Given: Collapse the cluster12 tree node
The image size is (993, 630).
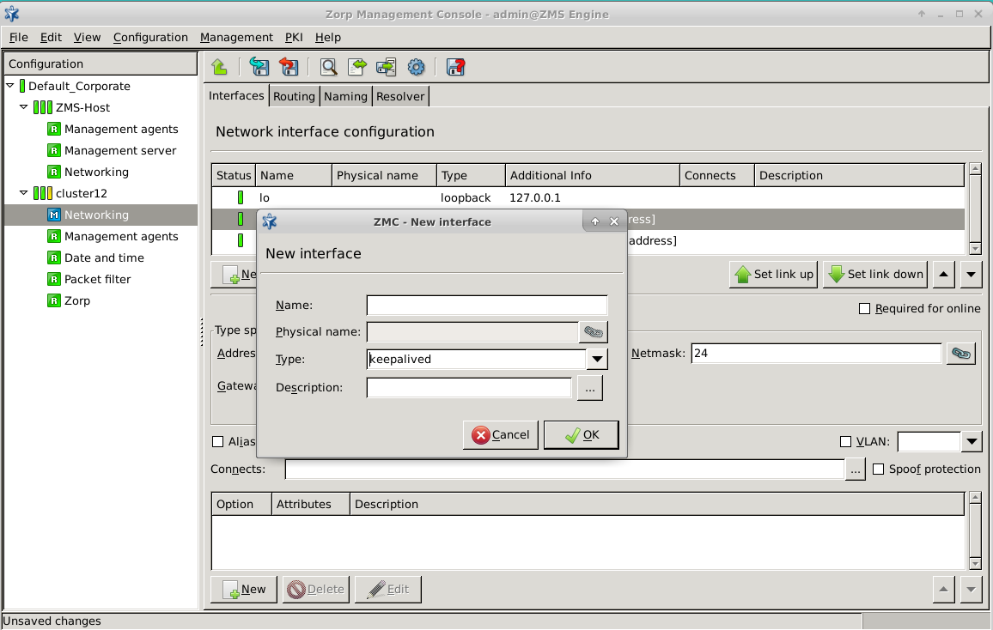Looking at the screenshot, I should point(23,193).
